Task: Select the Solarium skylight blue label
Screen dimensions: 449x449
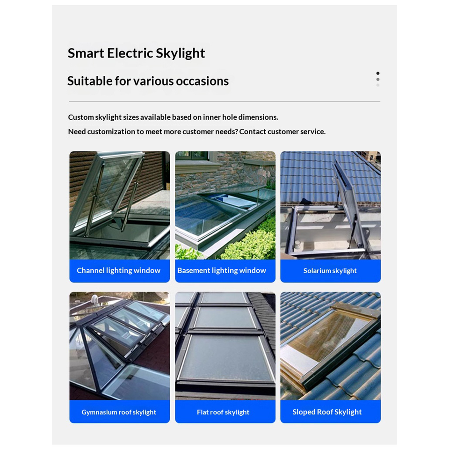Action: pyautogui.click(x=330, y=271)
